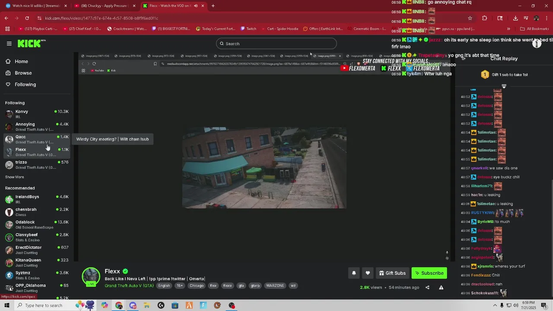Bookmark this page with the star icon

coord(470,18)
